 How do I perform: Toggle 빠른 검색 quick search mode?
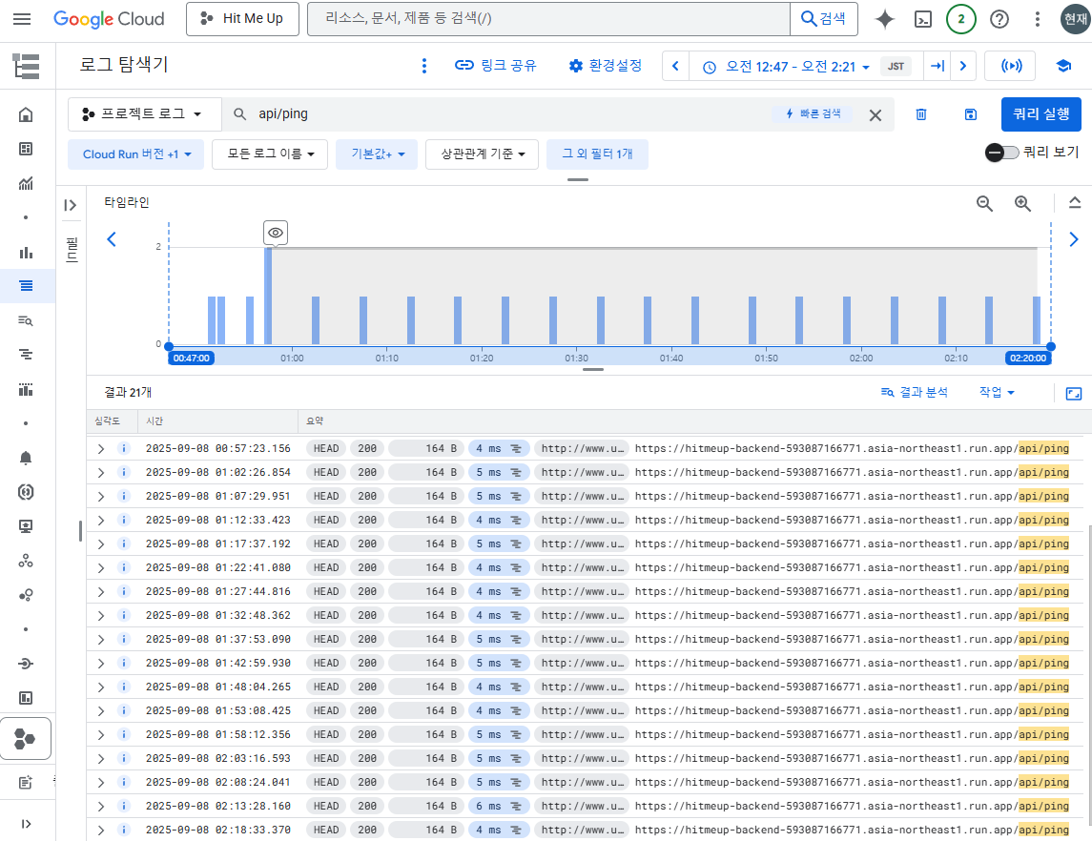tap(813, 113)
